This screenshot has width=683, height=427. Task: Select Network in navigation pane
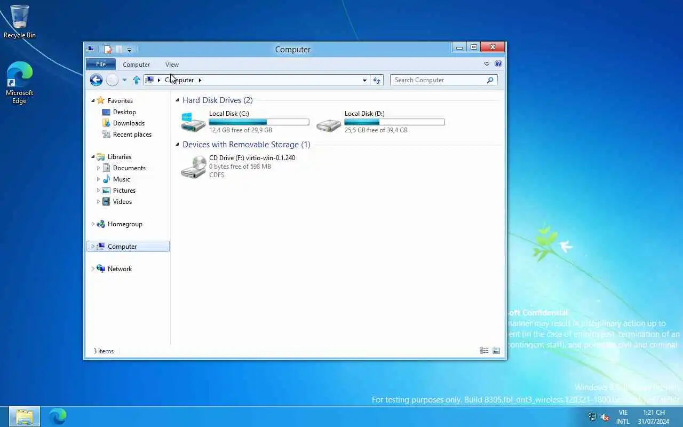click(120, 269)
